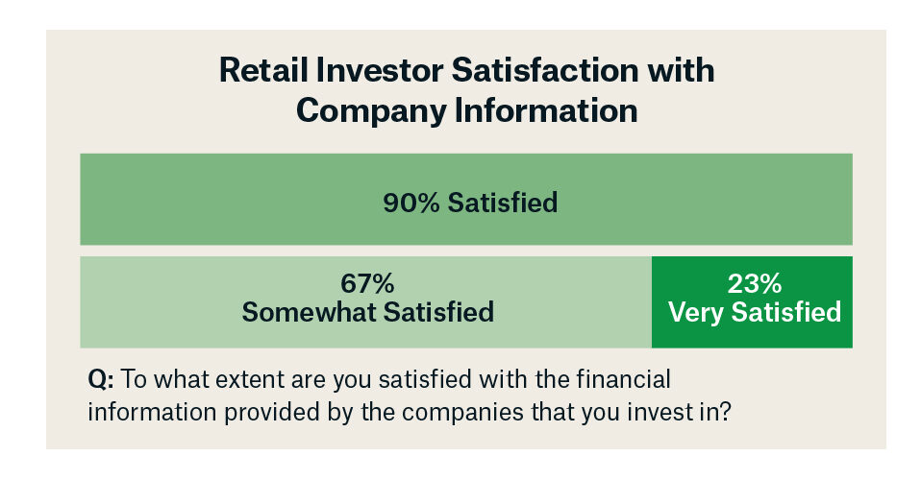Click the 'Very Satisfied' white text
The width and height of the screenshot is (921, 480).
click(755, 312)
